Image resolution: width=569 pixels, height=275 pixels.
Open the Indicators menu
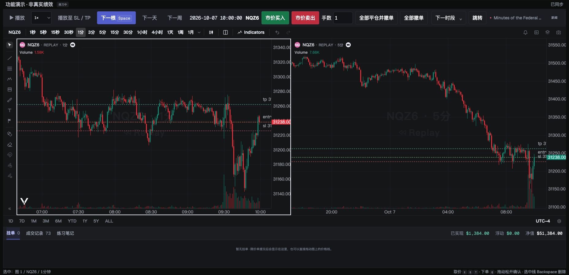(251, 32)
